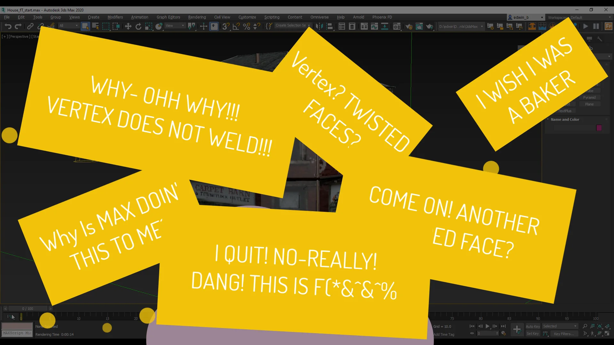Activate the Select Object arrow tool

(85, 27)
